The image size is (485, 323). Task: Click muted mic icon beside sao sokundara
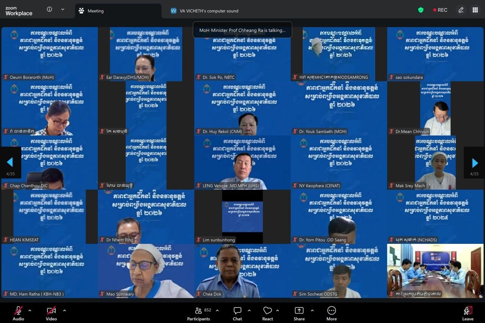[x=391, y=77]
